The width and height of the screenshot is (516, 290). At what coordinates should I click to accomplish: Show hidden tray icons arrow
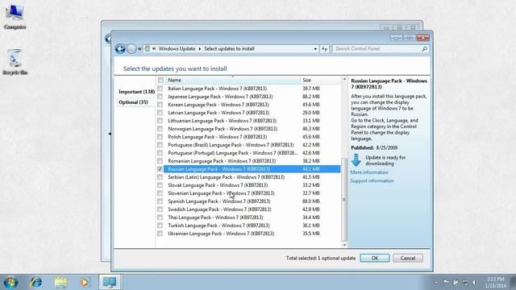[x=436, y=283]
